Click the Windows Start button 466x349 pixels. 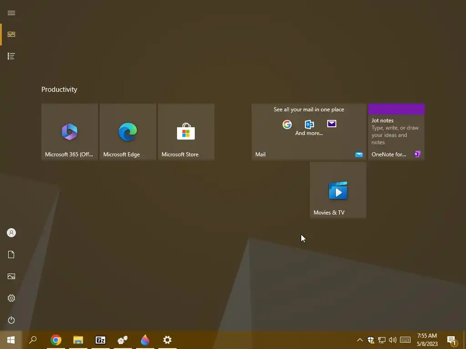tap(11, 340)
